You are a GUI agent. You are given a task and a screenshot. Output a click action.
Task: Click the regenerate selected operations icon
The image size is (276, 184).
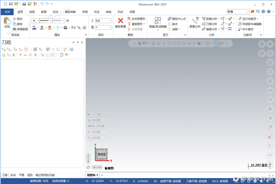[x=15, y=49]
